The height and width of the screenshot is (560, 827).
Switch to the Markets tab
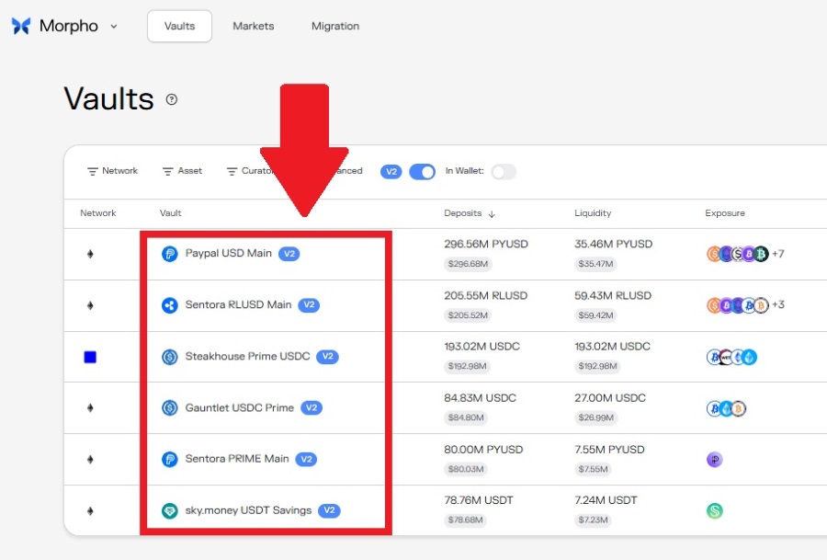[x=254, y=26]
